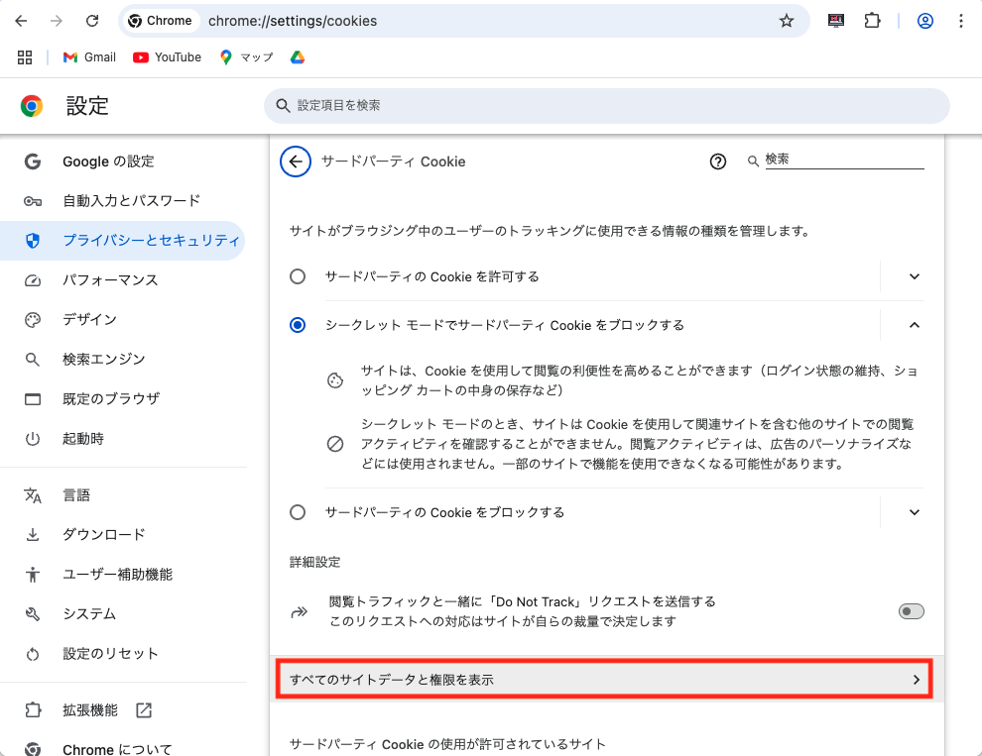982x756 pixels.
Task: Click the magnifier icon beside 検索
Action: 753,162
